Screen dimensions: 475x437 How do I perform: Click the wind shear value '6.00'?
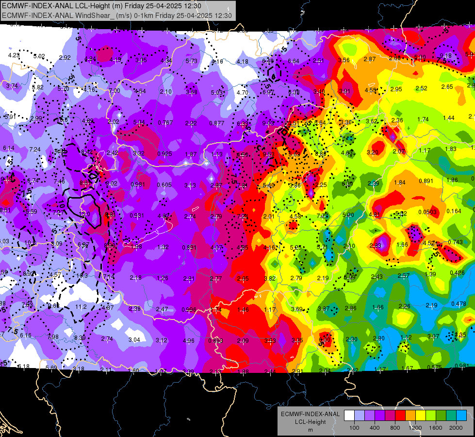click(324, 340)
